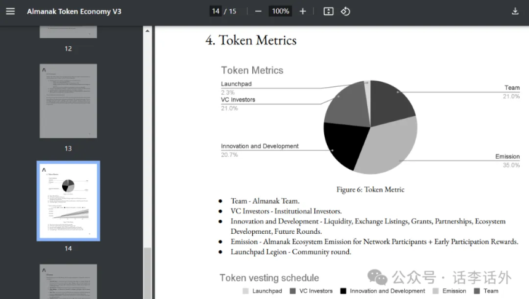The width and height of the screenshot is (529, 299).
Task: Click the Almanak Token Economy V3 title
Action: pos(74,12)
